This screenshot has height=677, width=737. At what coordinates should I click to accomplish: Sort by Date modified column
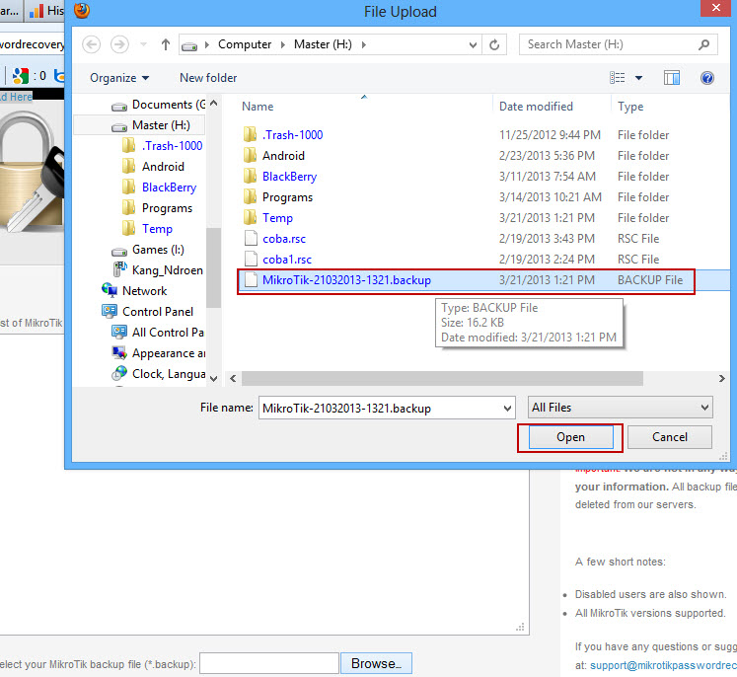tap(536, 107)
